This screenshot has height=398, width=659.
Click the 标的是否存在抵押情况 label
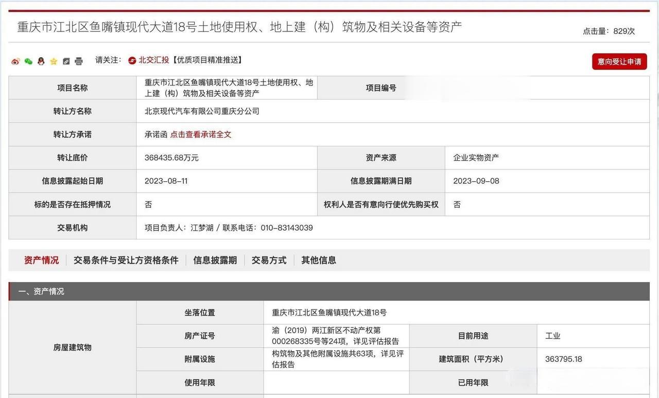click(73, 204)
